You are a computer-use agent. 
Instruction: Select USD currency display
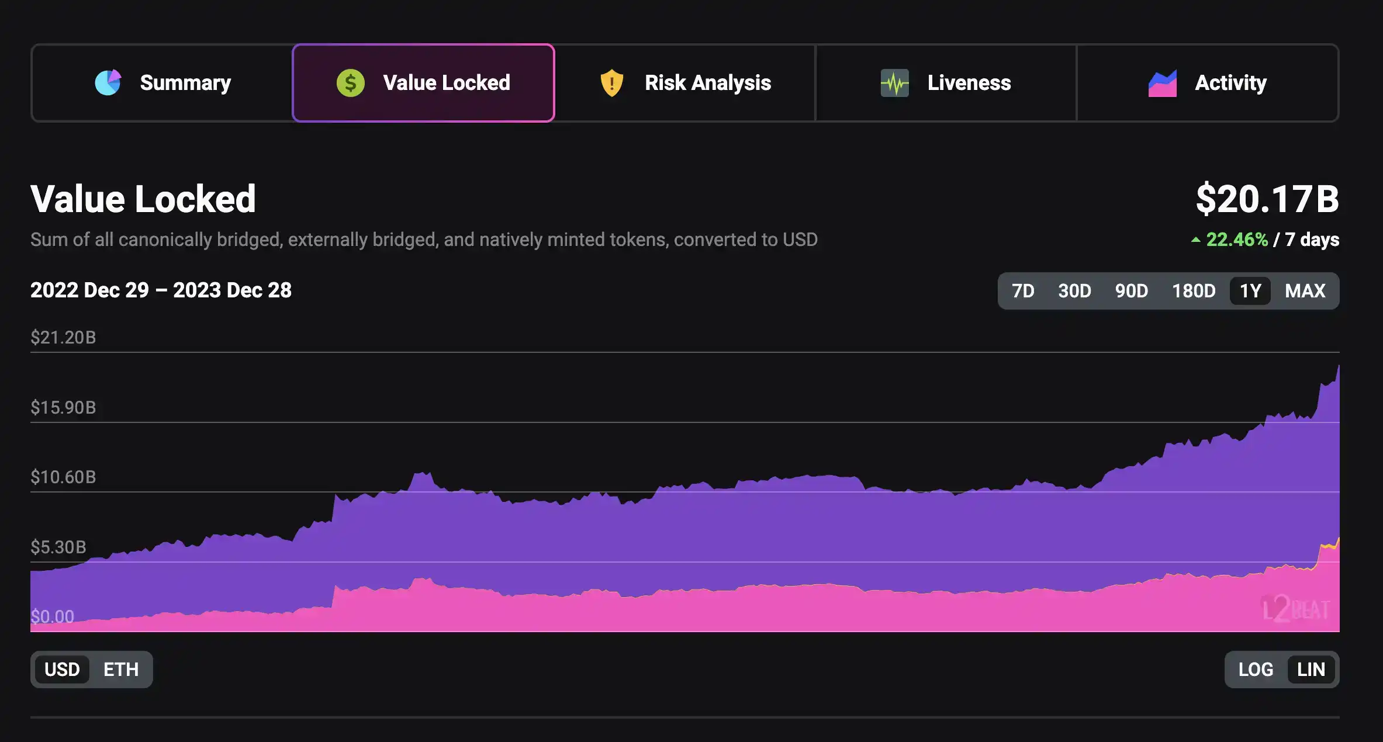[x=62, y=670]
